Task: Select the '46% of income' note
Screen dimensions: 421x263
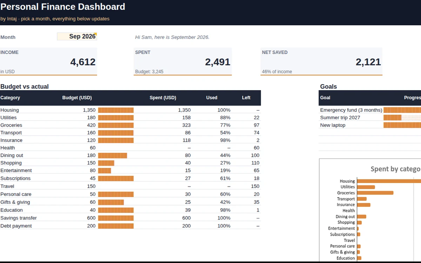Action: point(277,72)
